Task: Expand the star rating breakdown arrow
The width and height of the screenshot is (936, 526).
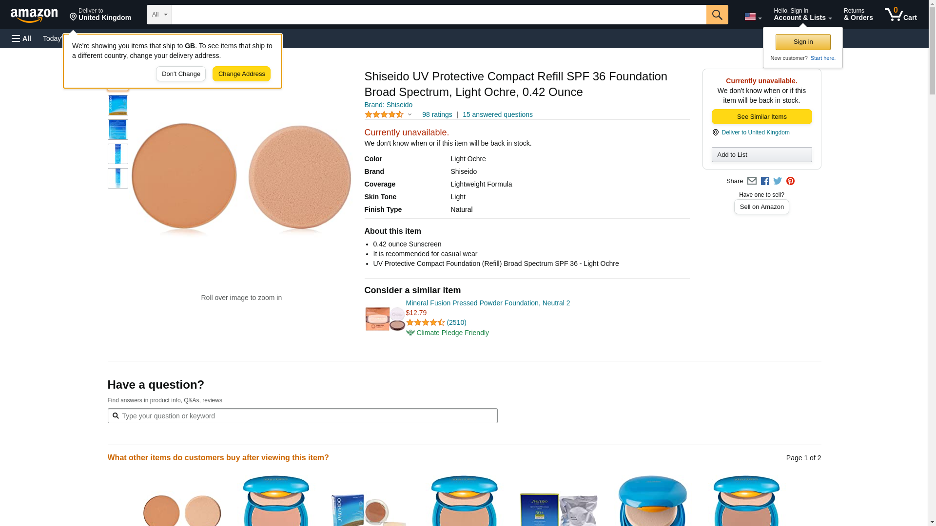Action: click(x=409, y=115)
